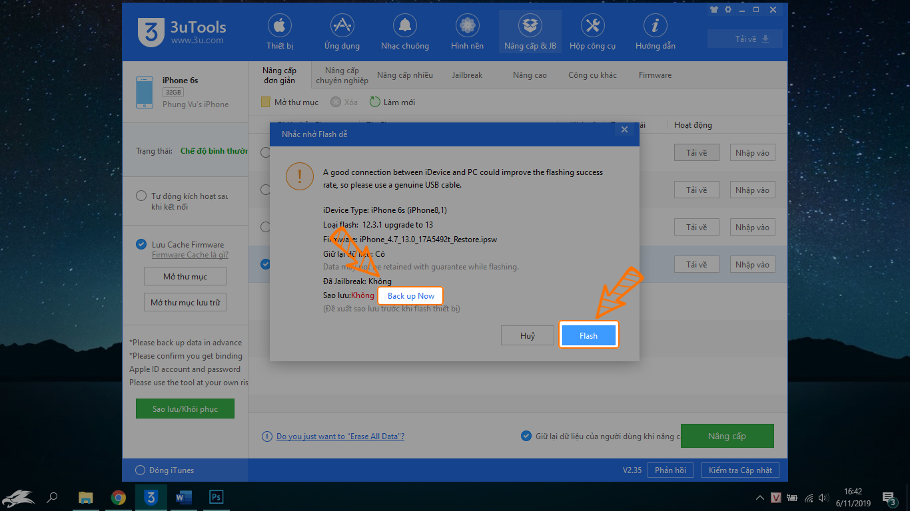Switch to Nâng cấp chuyên nghiệp tab

(x=342, y=75)
